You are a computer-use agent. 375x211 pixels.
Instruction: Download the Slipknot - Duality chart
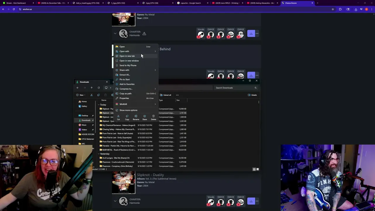click(251, 201)
